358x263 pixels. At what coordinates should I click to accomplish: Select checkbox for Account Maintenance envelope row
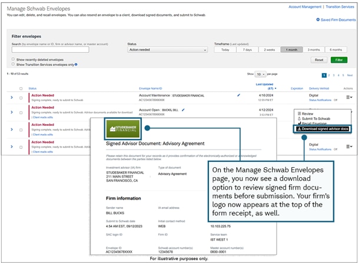[21, 98]
